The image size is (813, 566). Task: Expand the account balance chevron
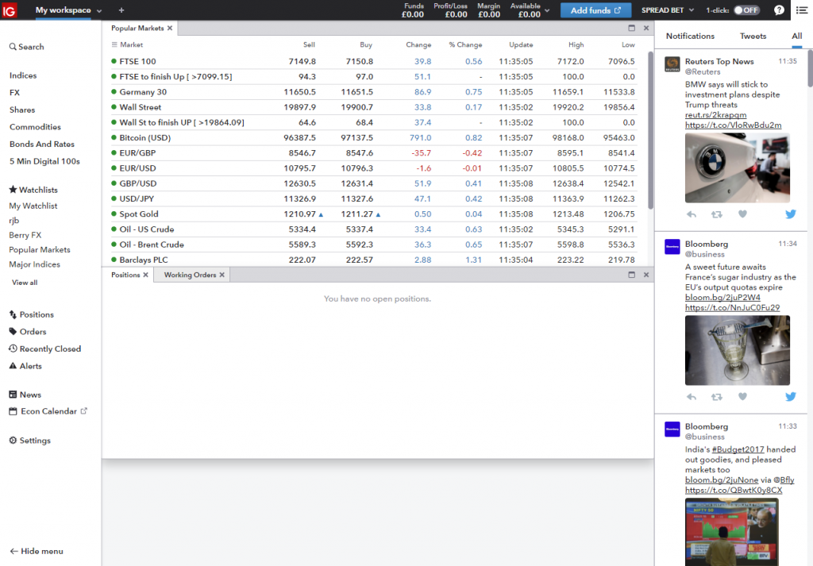click(547, 10)
